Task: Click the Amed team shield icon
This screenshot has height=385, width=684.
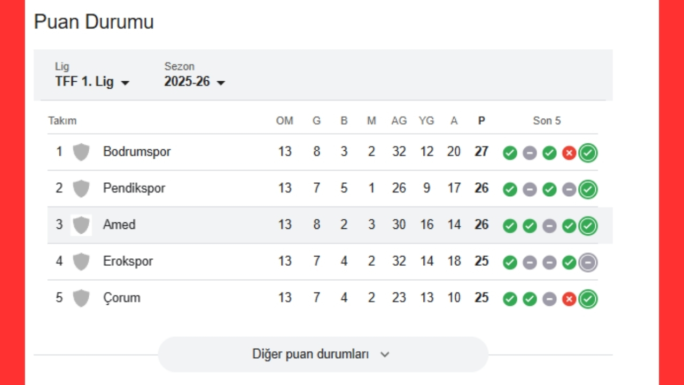Action: pos(81,225)
